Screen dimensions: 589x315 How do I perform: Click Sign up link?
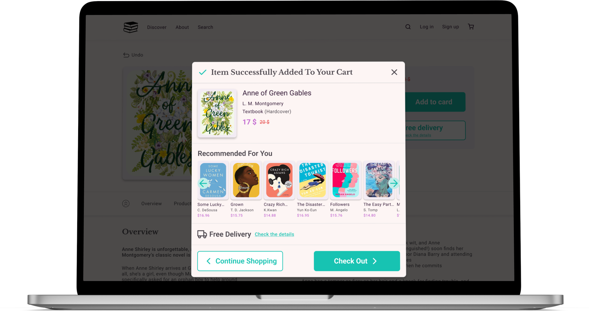click(450, 27)
